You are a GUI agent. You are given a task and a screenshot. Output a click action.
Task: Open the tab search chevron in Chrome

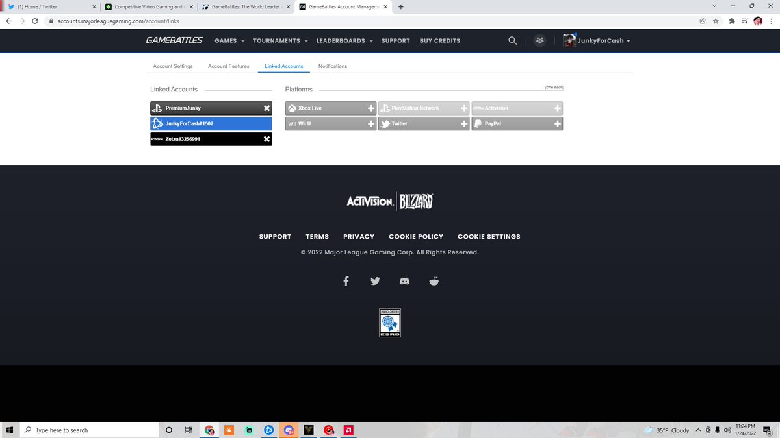click(714, 6)
